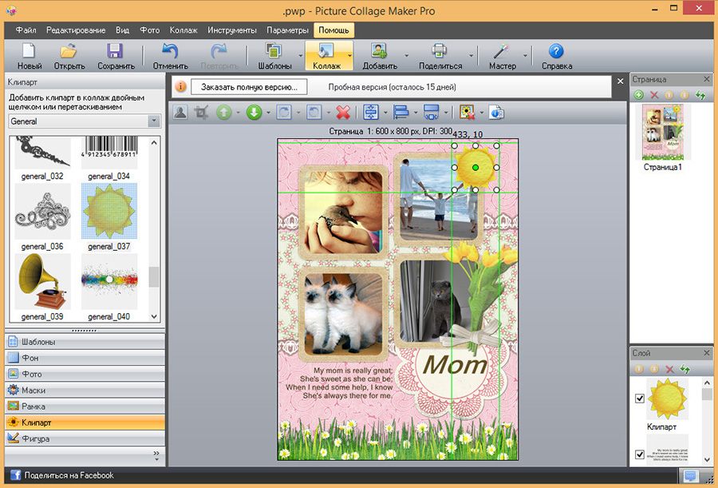
Task: Click the Отменить undo arrow
Action: (171, 57)
